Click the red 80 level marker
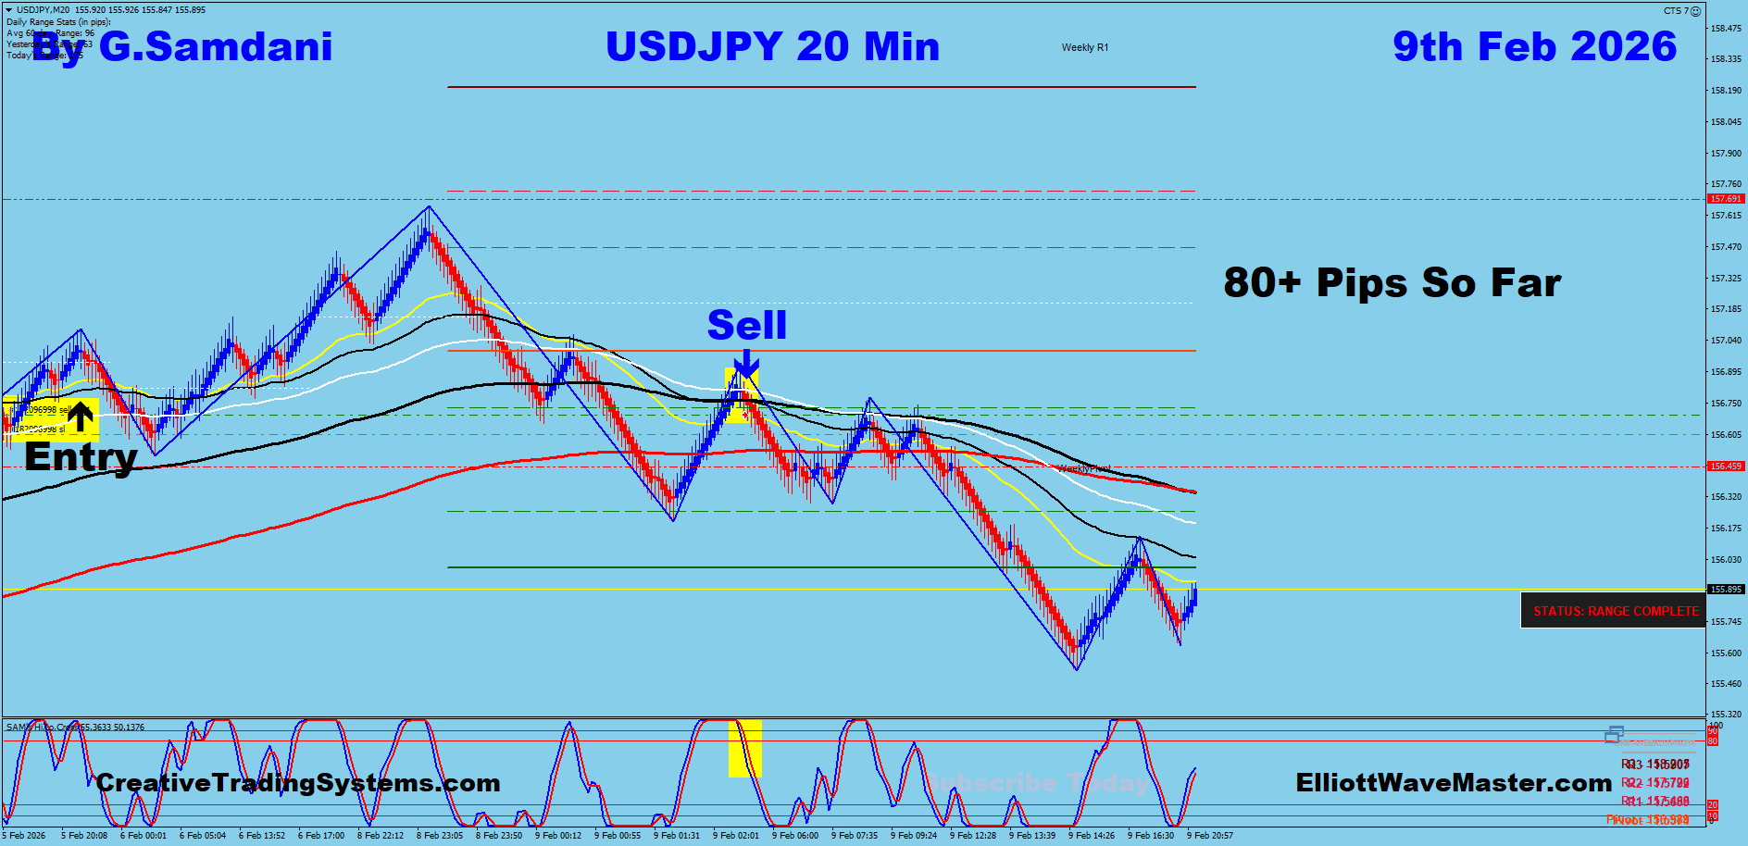The width and height of the screenshot is (1748, 846). pyautogui.click(x=1713, y=740)
